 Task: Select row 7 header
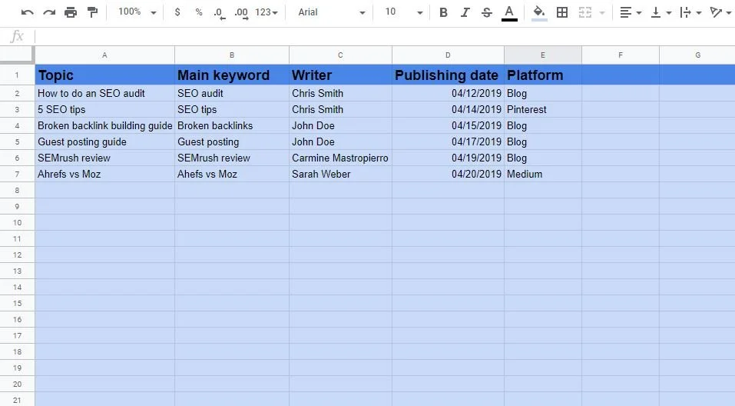click(x=18, y=174)
